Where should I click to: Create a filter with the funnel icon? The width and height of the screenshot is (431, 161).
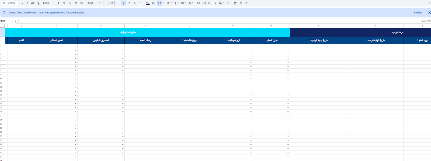tap(215, 3)
